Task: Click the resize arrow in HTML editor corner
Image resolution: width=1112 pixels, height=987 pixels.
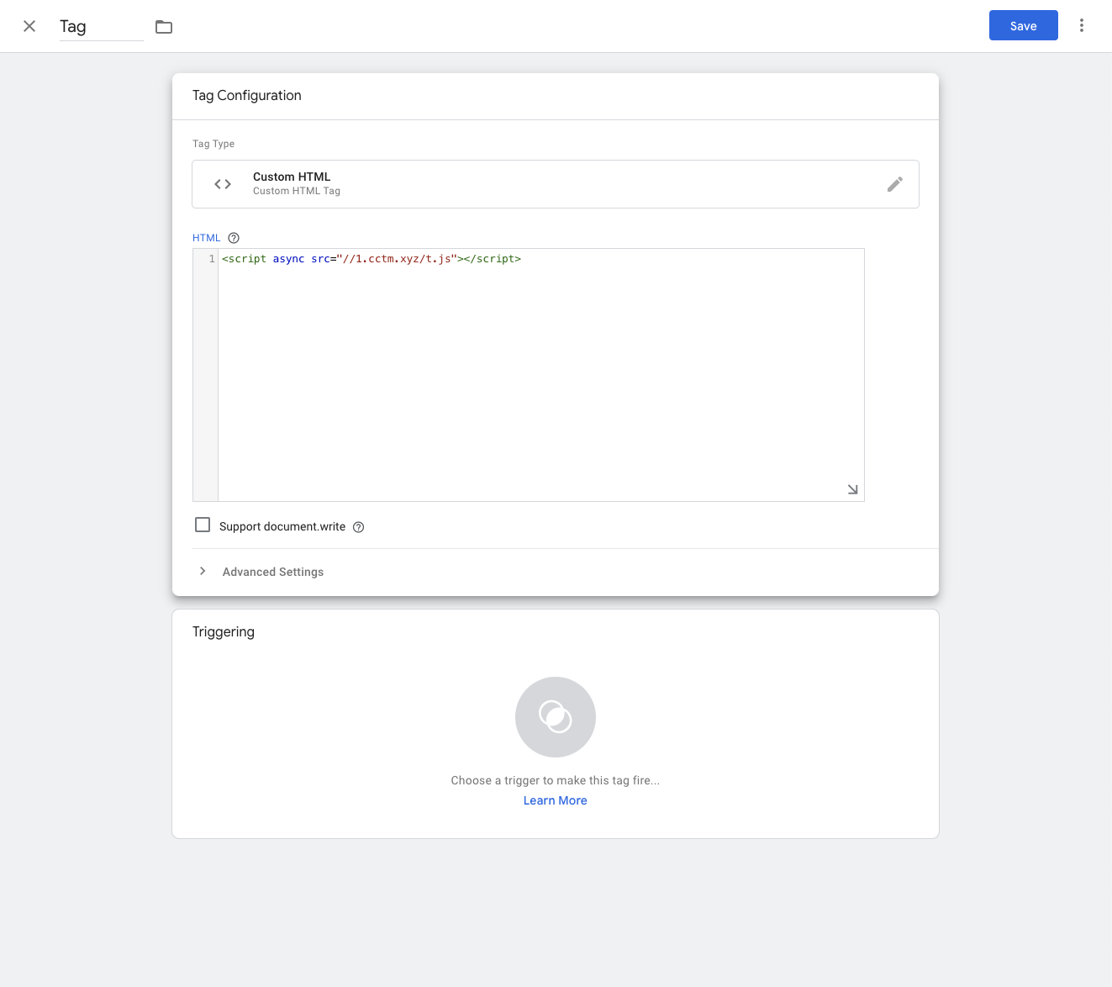Action: coord(852,489)
